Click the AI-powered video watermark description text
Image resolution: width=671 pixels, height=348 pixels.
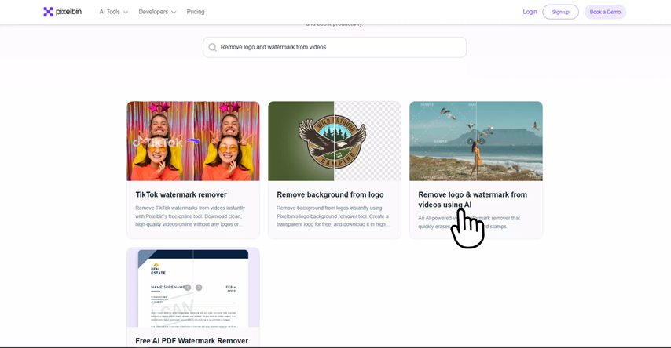pos(469,222)
